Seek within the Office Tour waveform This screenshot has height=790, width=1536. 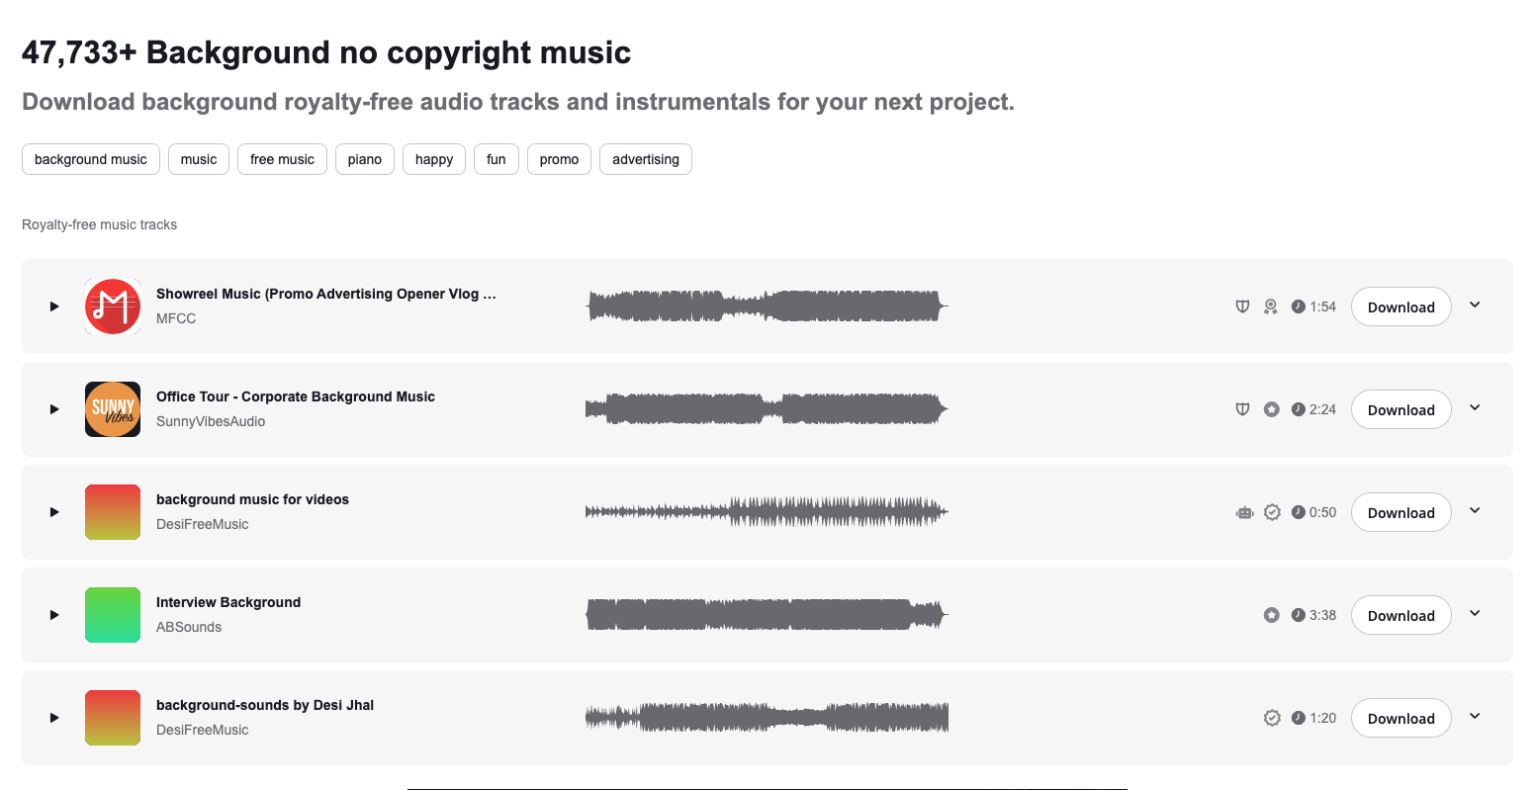(x=767, y=409)
